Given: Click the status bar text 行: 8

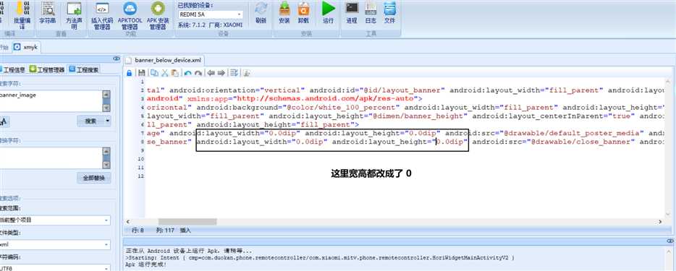Looking at the screenshot, I should click(138, 231).
